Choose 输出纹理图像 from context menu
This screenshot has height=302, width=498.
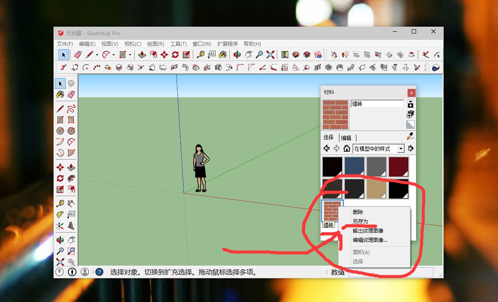coord(368,231)
